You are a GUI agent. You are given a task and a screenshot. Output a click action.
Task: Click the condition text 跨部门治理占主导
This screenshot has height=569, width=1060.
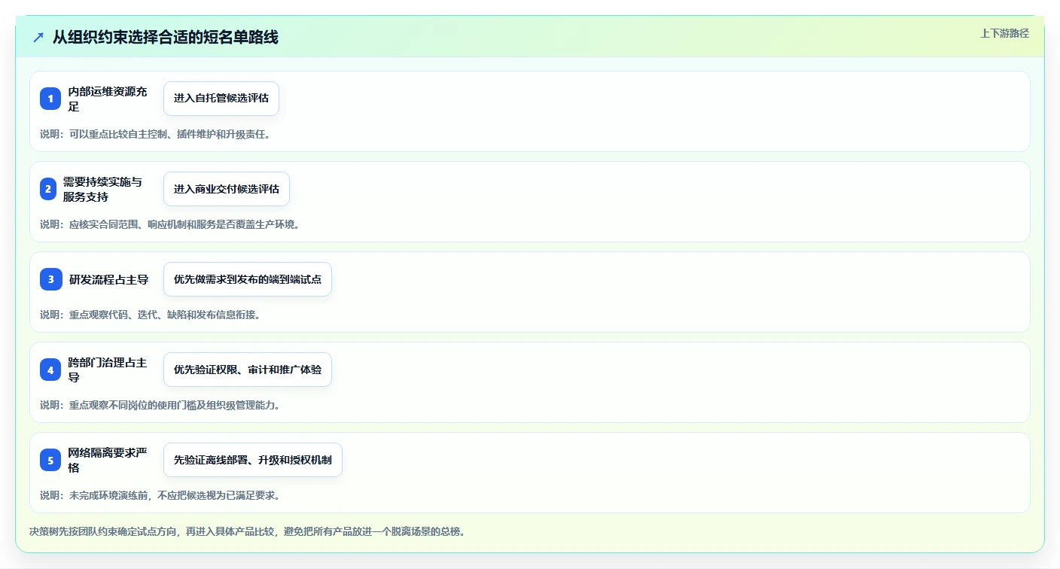(108, 370)
